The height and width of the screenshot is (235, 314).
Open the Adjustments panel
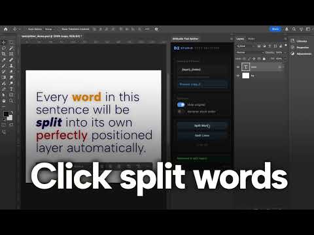point(302,54)
